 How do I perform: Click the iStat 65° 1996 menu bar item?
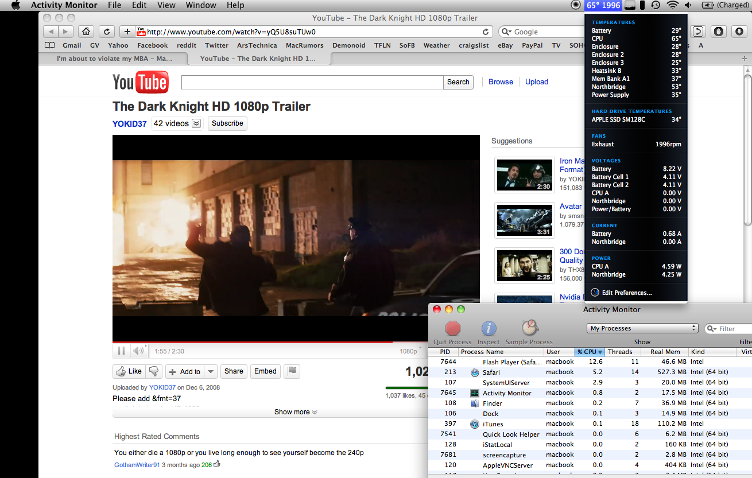tap(603, 5)
